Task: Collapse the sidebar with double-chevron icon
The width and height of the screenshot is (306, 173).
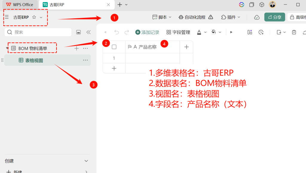Action: click(x=88, y=32)
